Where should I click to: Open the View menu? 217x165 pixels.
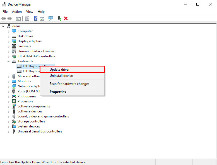click(x=30, y=12)
